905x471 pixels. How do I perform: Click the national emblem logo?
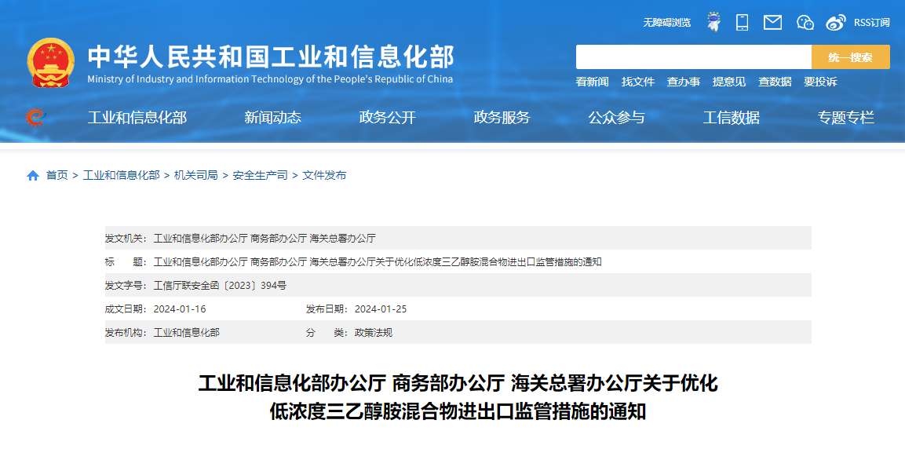click(51, 63)
